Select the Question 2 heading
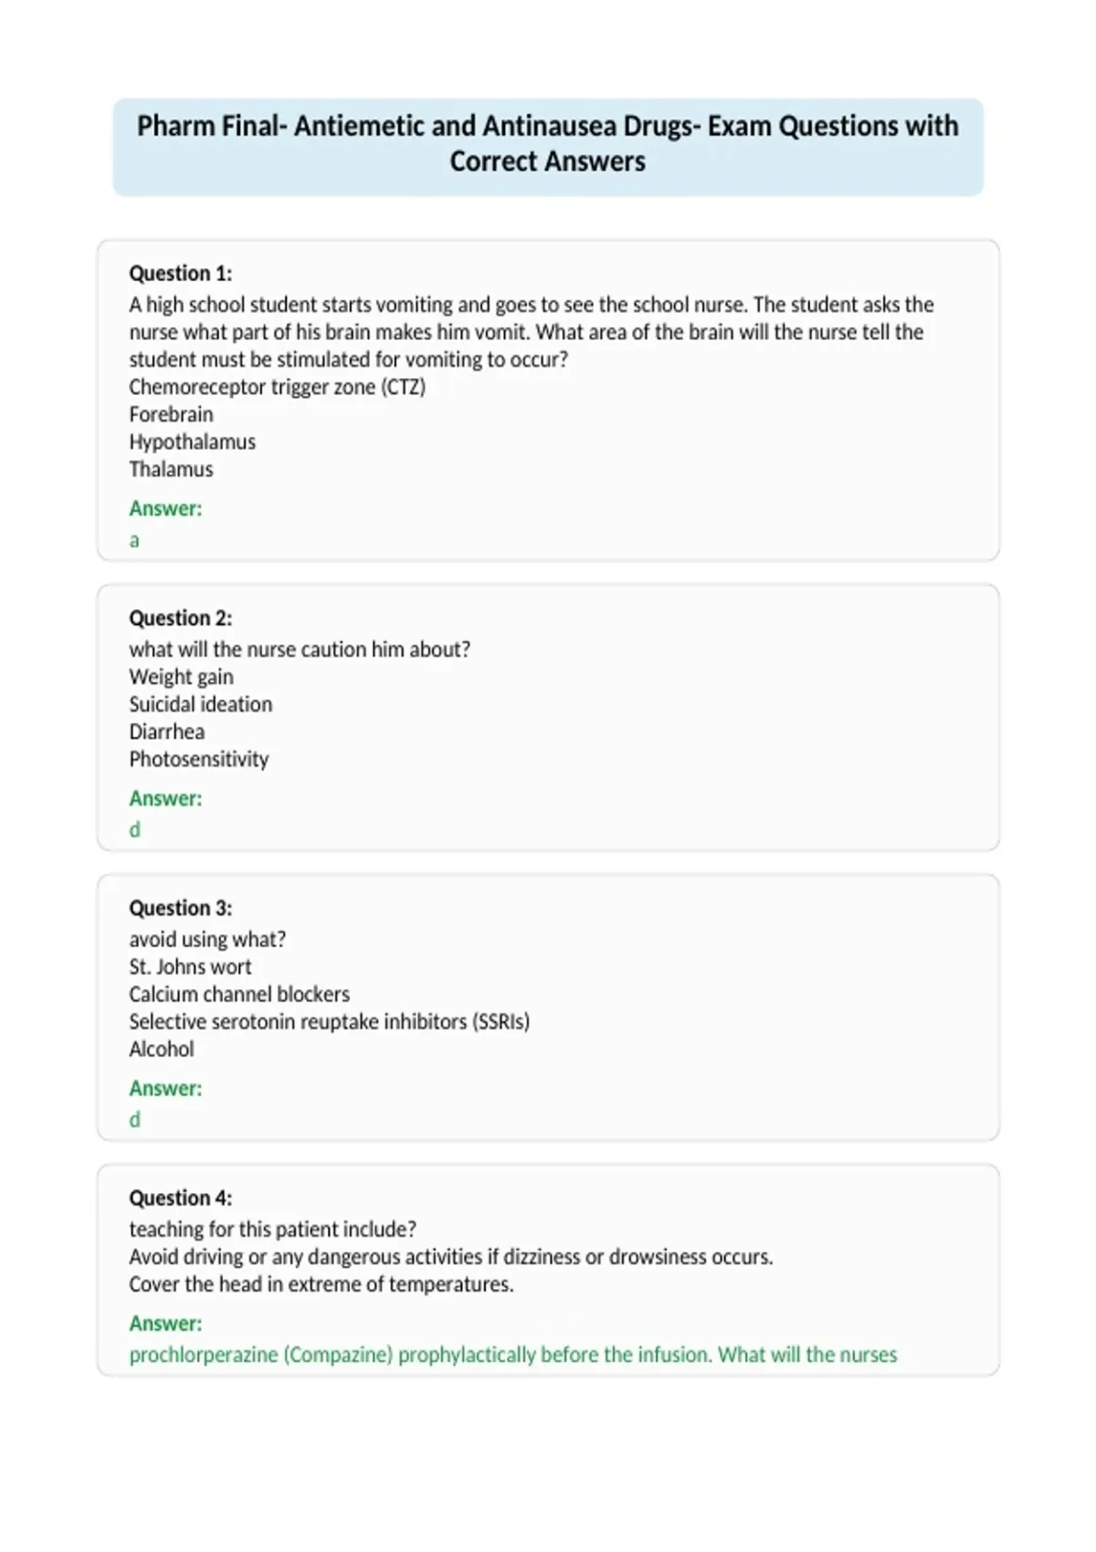Image resolution: width=1096 pixels, height=1552 pixels. pyautogui.click(x=181, y=618)
